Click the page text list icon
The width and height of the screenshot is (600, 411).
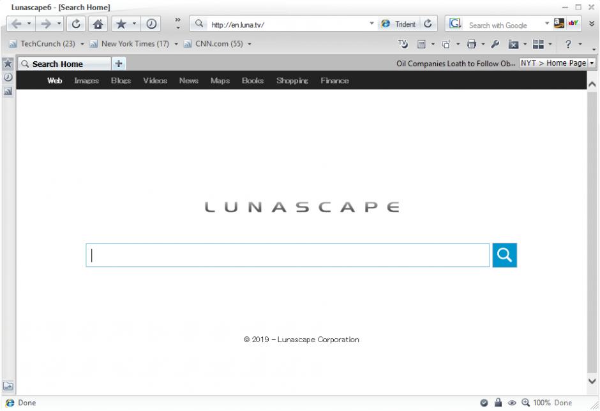(x=421, y=45)
